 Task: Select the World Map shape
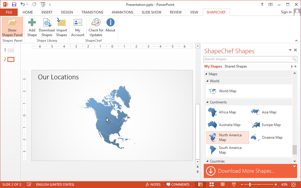pos(223,91)
